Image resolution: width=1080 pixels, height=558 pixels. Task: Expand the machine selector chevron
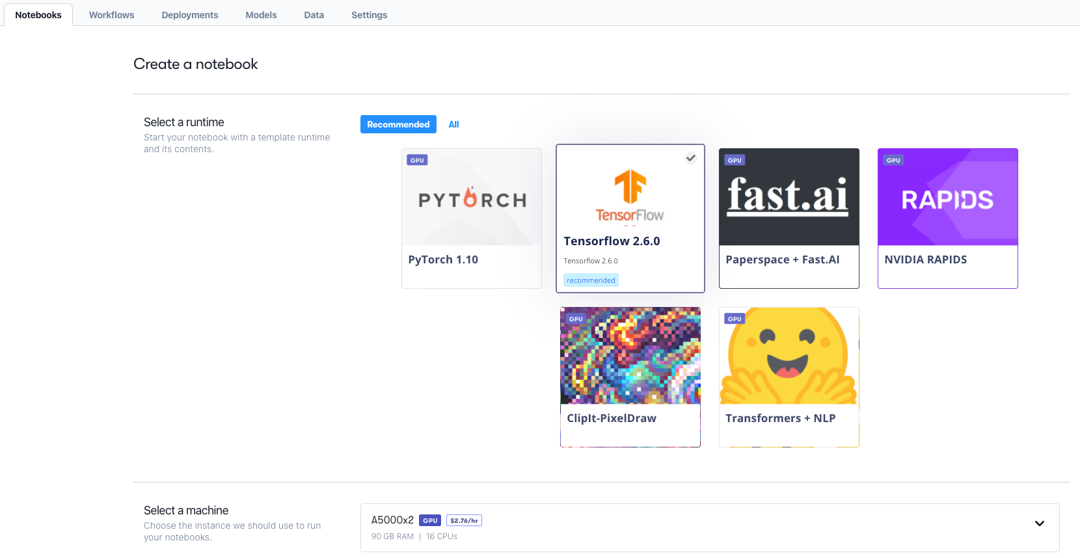pyautogui.click(x=1040, y=524)
